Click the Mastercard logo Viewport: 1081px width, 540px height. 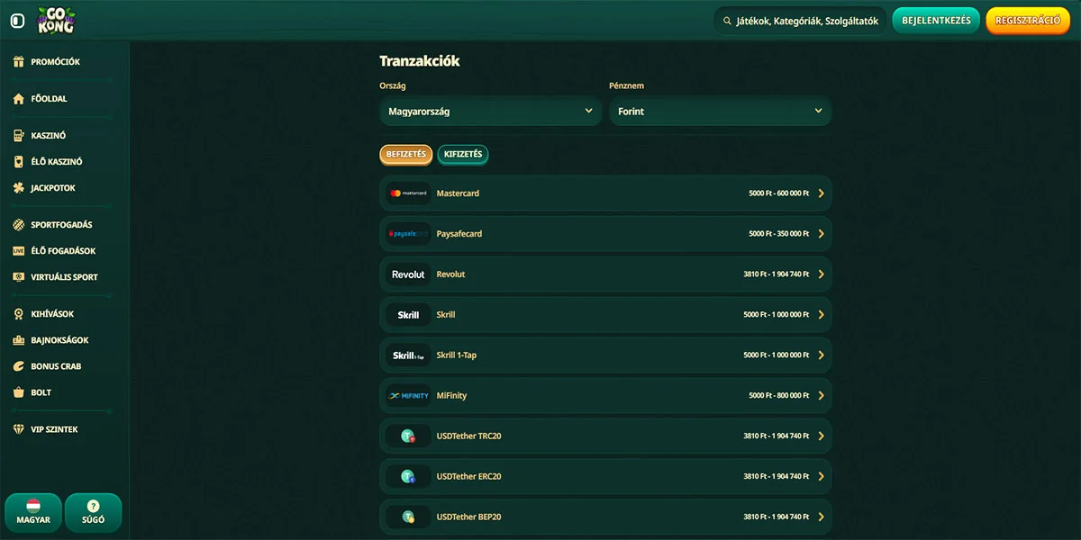pyautogui.click(x=408, y=193)
